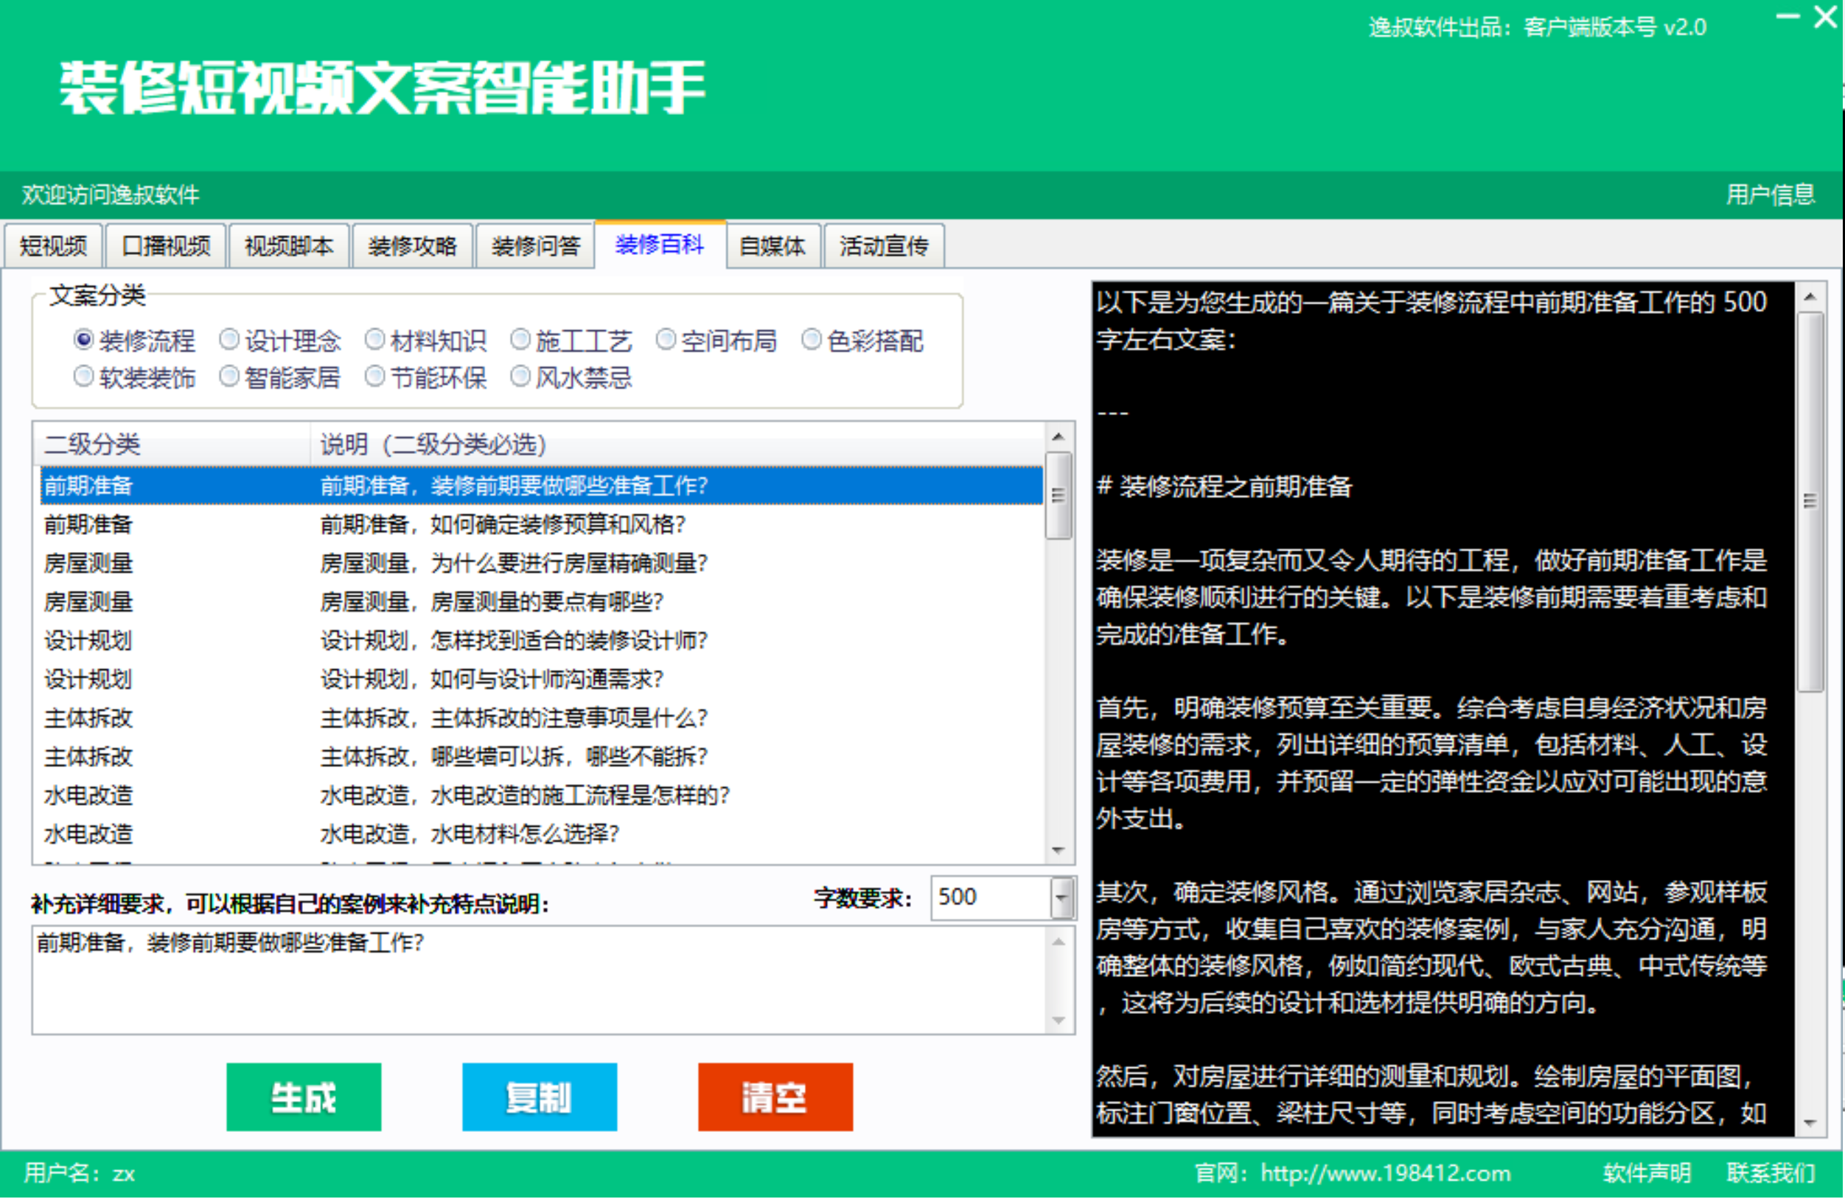Select row 房屋测量的要点有哪些？
Viewport: 1845px width, 1199px height.
(x=541, y=602)
